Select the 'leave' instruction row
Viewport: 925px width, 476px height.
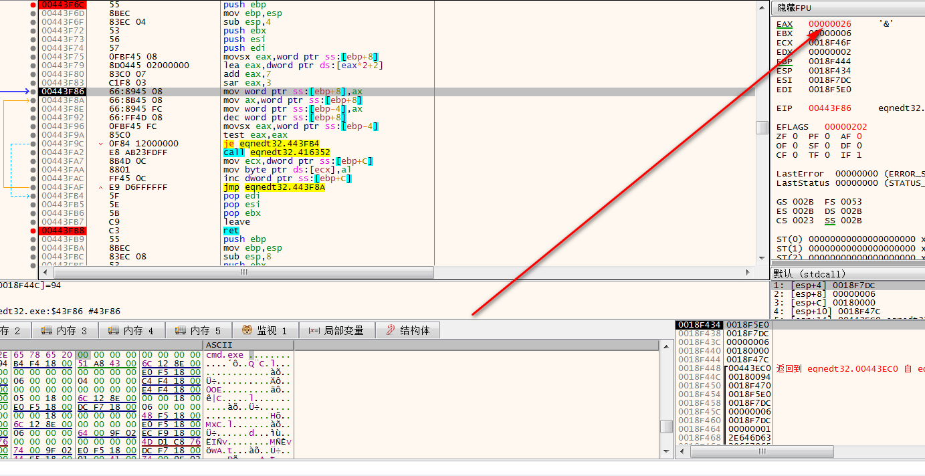(396, 222)
